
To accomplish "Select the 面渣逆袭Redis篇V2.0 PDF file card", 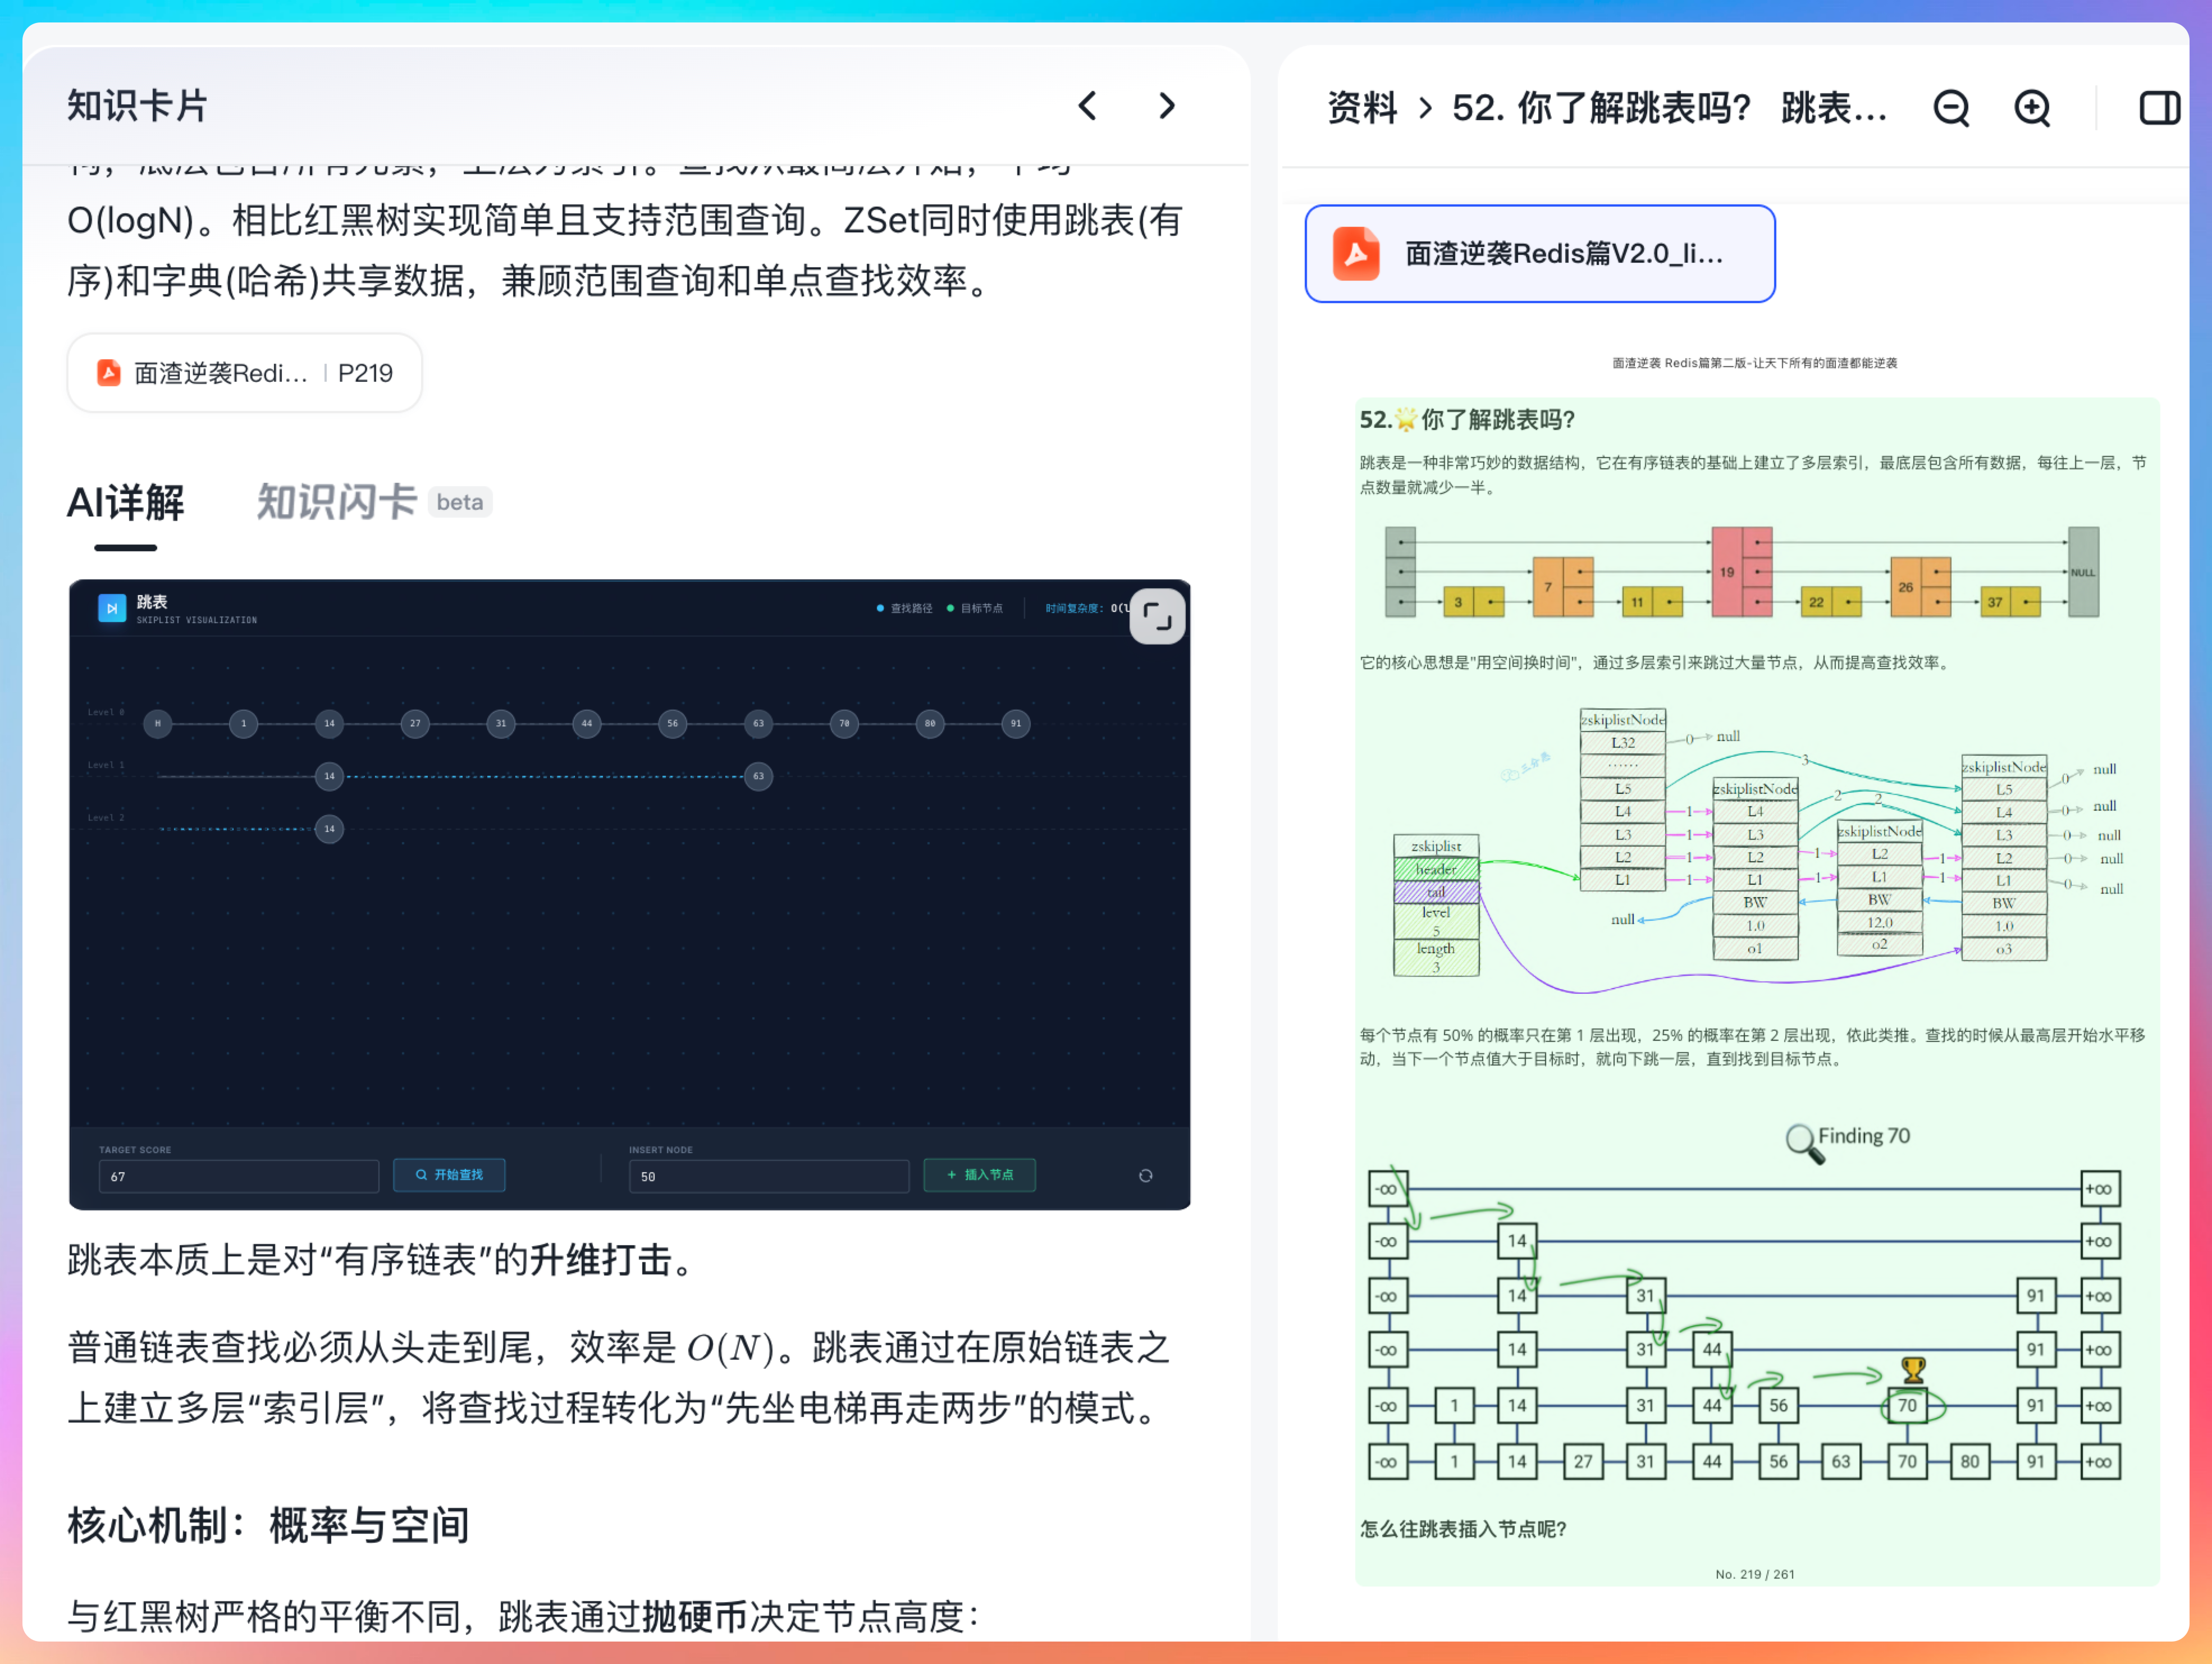I will pos(1539,254).
